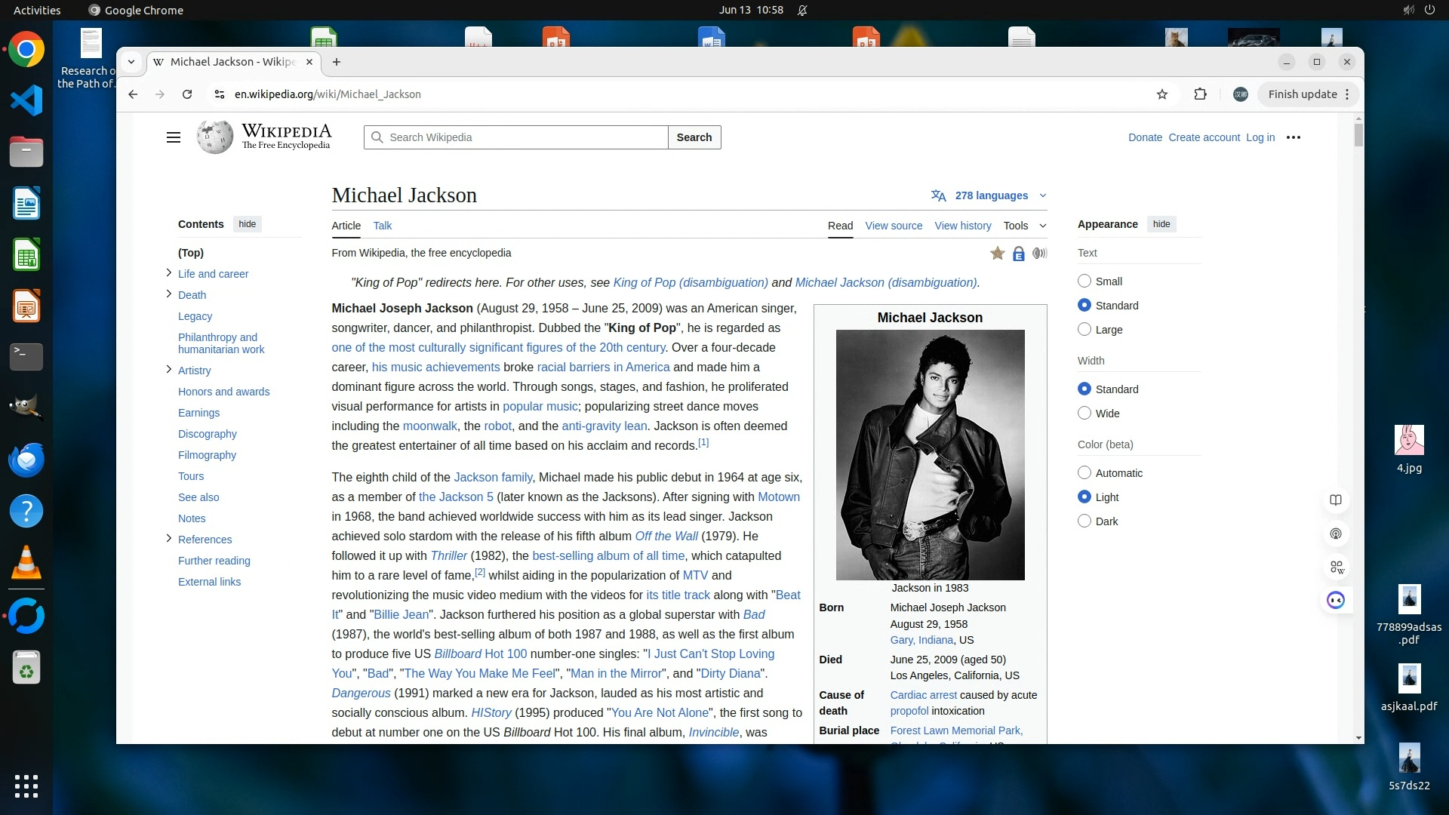
Task: Open the View history tab
Action: click(x=962, y=226)
